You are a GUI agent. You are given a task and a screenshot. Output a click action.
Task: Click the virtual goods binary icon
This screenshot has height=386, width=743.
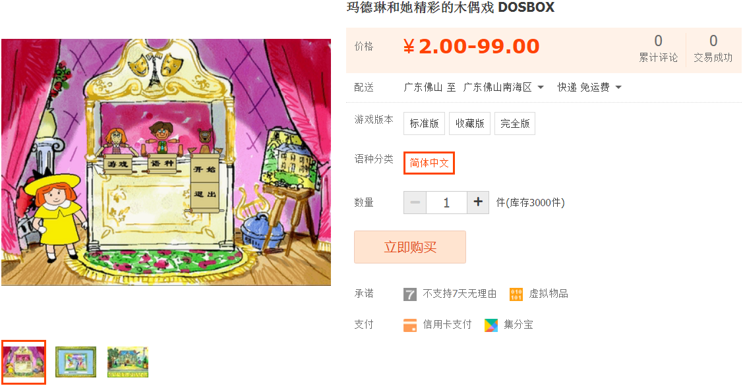(516, 294)
